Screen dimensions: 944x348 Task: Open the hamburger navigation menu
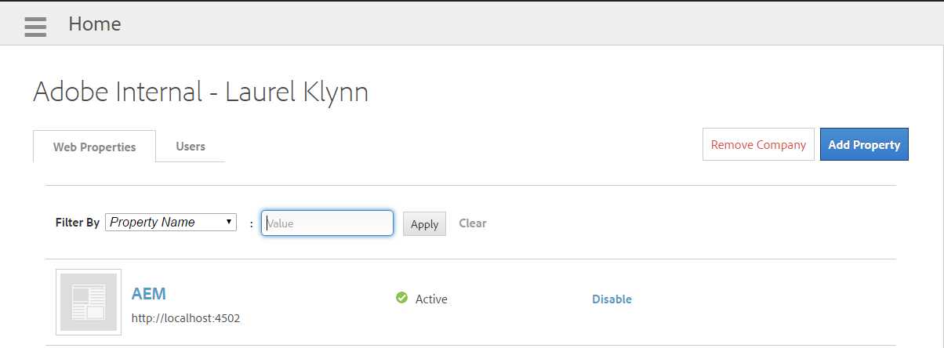[35, 26]
